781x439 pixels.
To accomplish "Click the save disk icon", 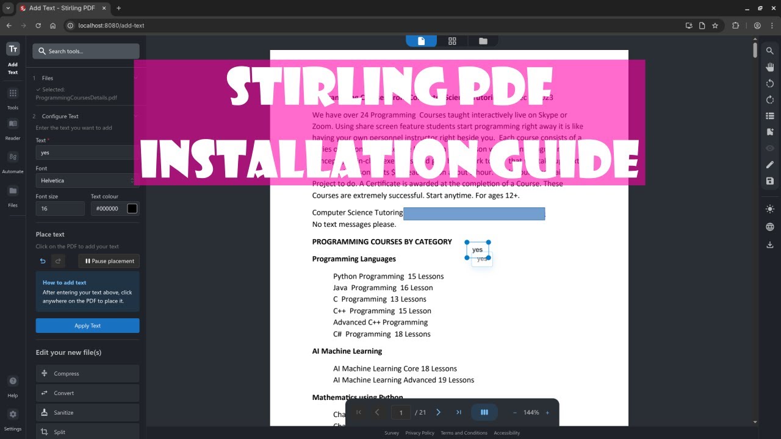I will 770,181.
